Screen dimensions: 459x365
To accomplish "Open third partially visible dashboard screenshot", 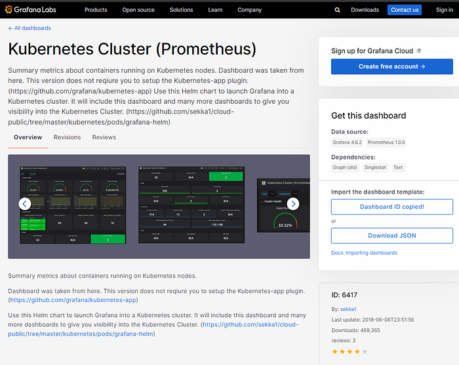I will (283, 205).
